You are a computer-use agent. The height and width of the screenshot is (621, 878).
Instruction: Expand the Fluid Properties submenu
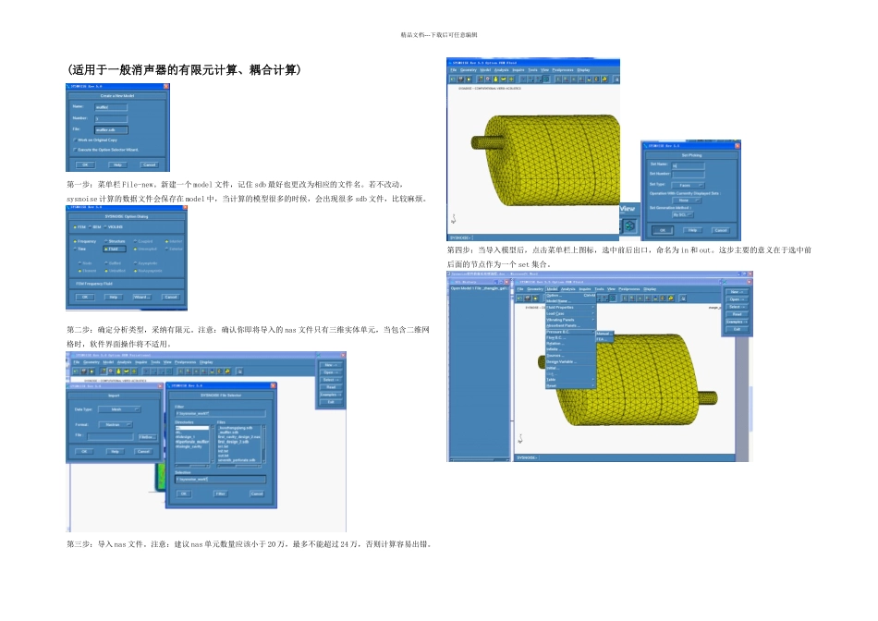pyautogui.click(x=570, y=308)
